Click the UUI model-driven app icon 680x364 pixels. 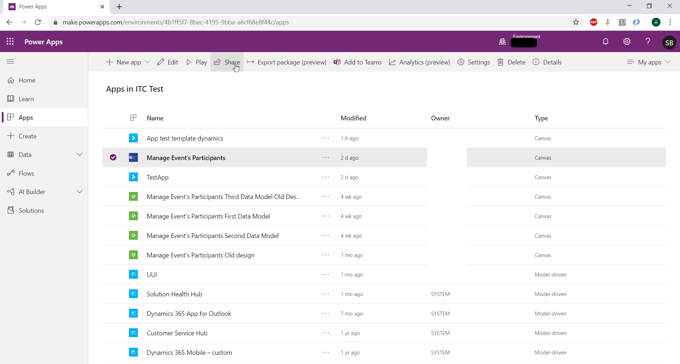(x=133, y=274)
